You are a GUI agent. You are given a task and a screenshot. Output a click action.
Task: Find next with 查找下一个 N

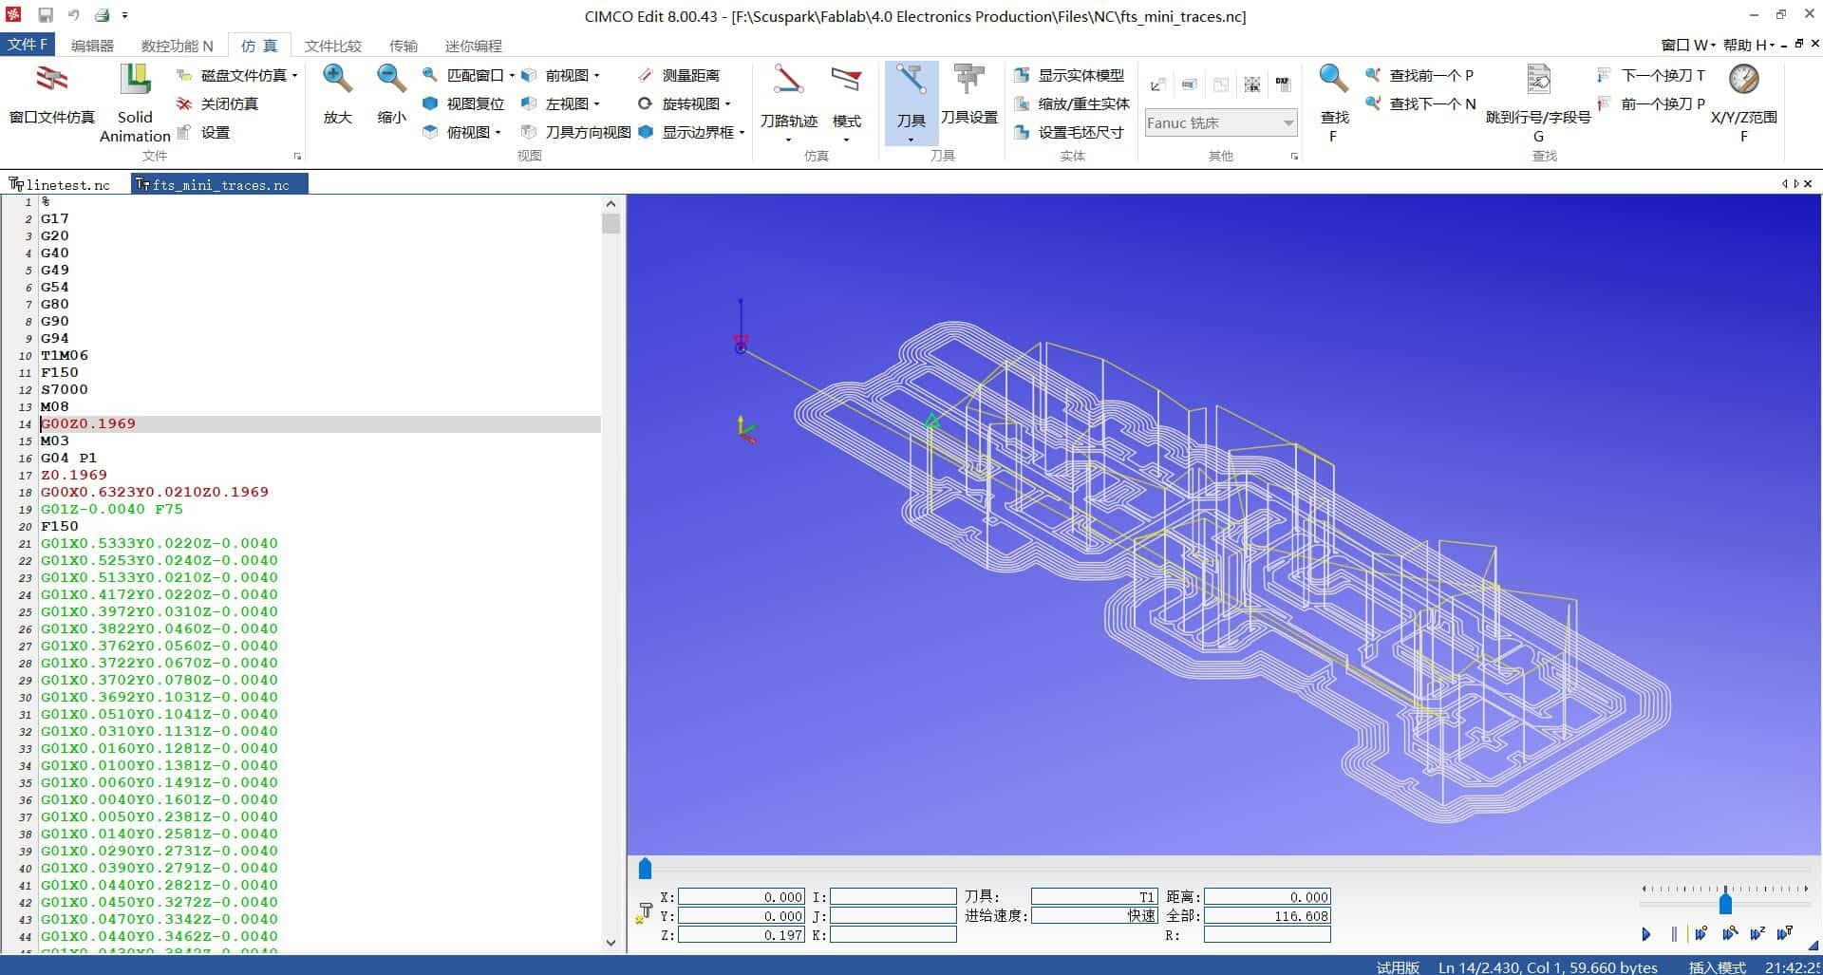click(1421, 103)
